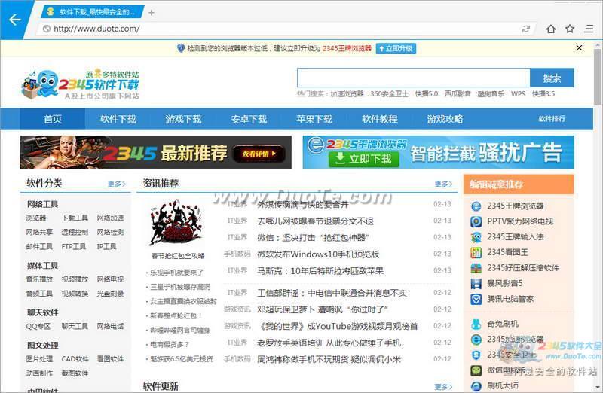Viewport: 603px width, 393px height.
Task: Open the CAD软件 software category
Action: [75, 359]
